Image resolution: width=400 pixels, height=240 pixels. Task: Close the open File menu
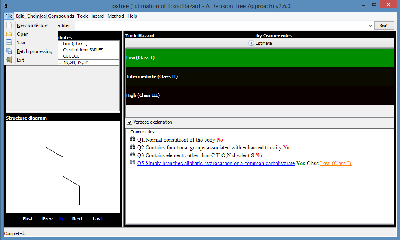pyautogui.click(x=8, y=16)
